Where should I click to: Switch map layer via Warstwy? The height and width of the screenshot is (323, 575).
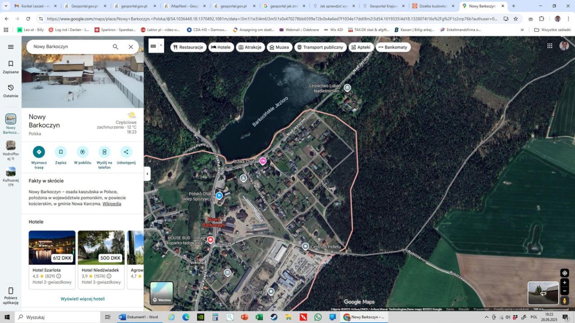(161, 293)
